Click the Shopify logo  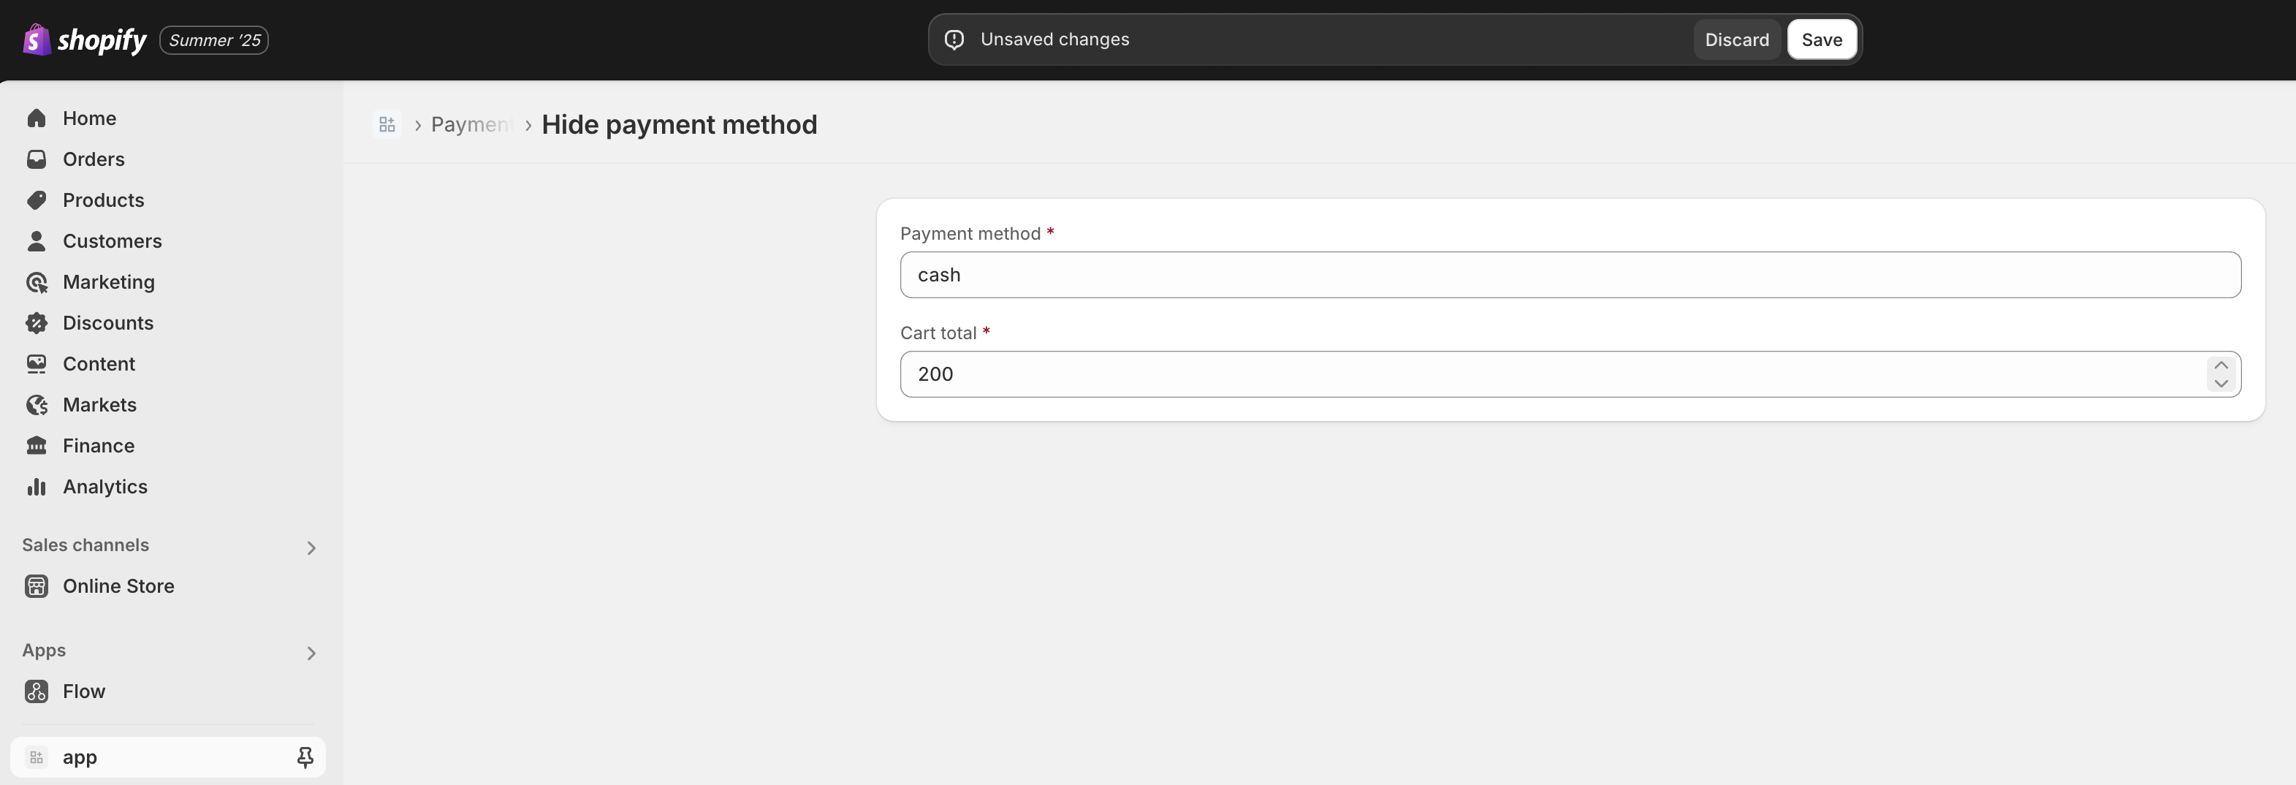click(x=85, y=39)
